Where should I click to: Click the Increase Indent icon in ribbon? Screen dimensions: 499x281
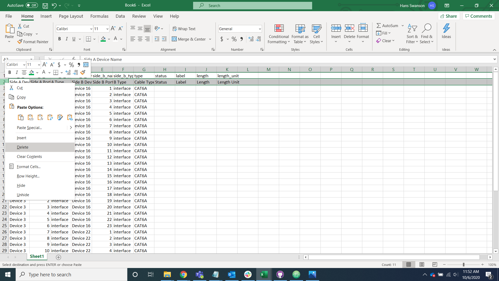point(164,39)
